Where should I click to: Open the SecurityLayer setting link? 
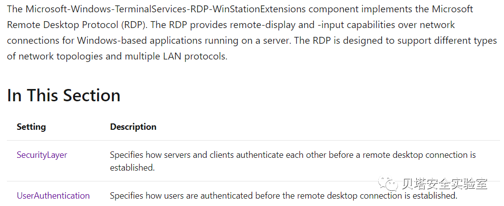[42, 155]
